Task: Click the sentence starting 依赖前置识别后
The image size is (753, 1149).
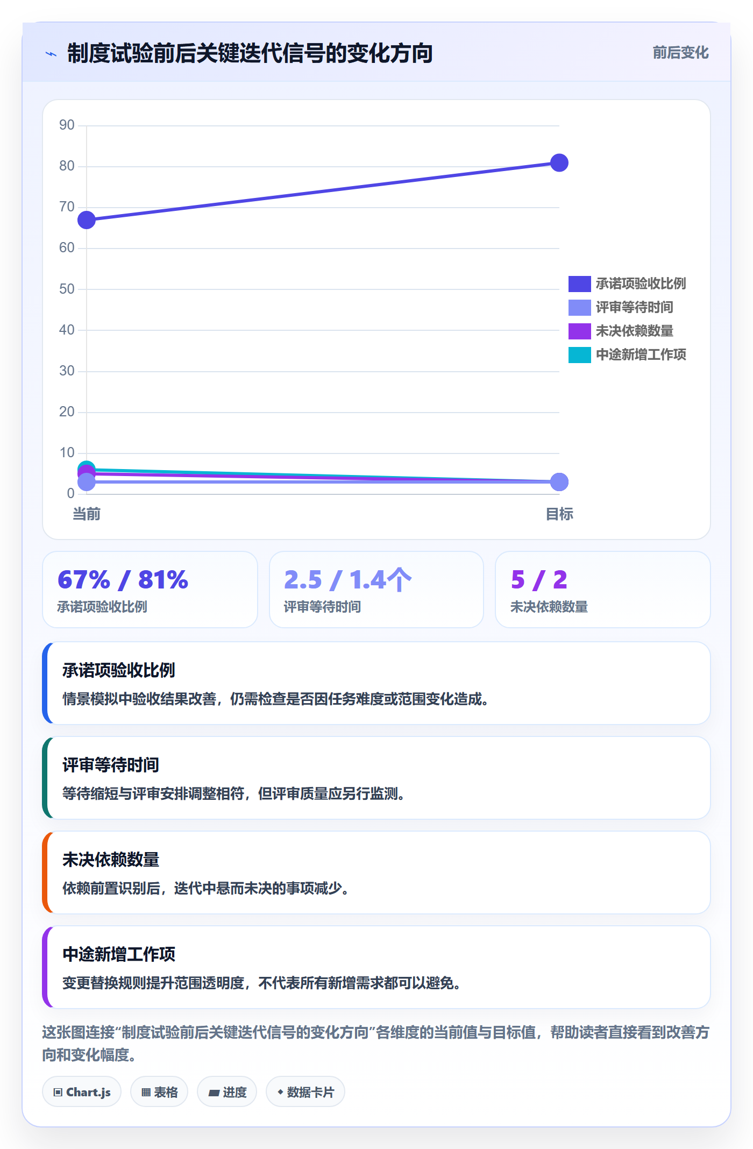Action: 206,888
